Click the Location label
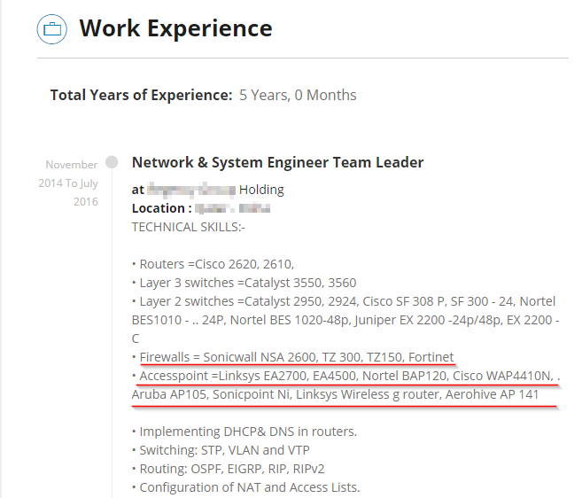Image resolution: width=582 pixels, height=498 pixels. pos(162,208)
